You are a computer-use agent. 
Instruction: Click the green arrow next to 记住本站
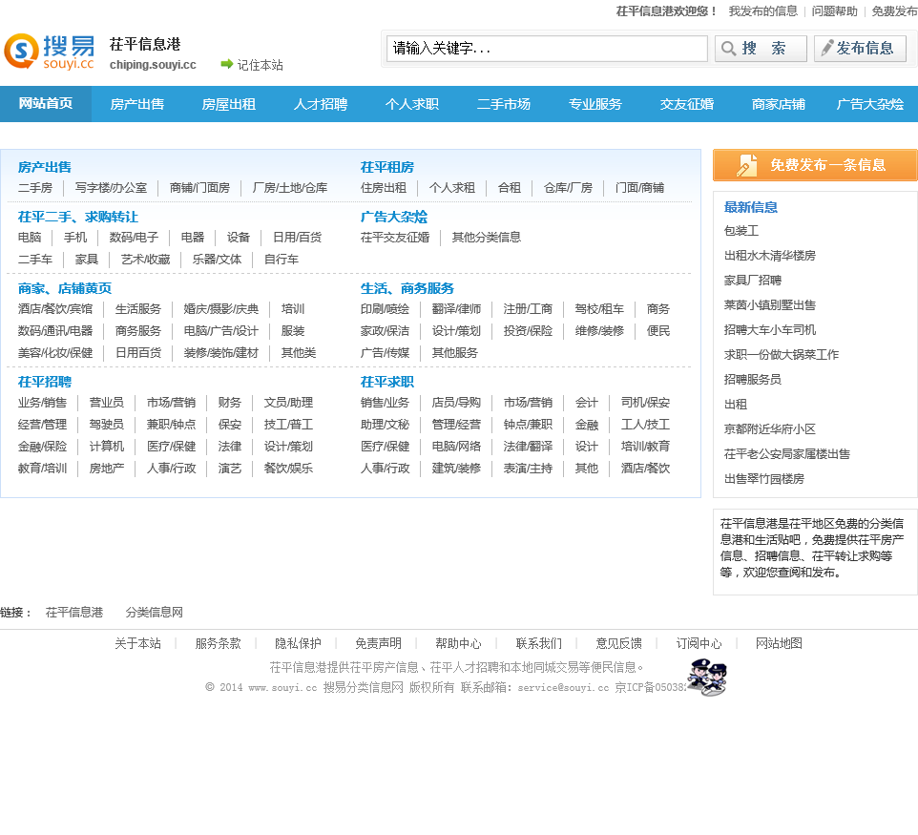coord(227,64)
